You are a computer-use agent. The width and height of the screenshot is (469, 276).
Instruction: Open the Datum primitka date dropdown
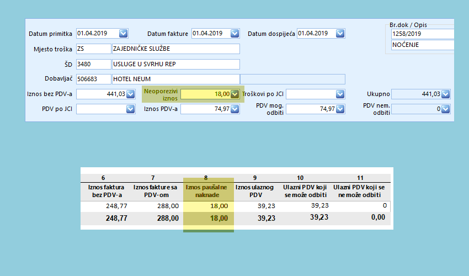click(x=123, y=33)
